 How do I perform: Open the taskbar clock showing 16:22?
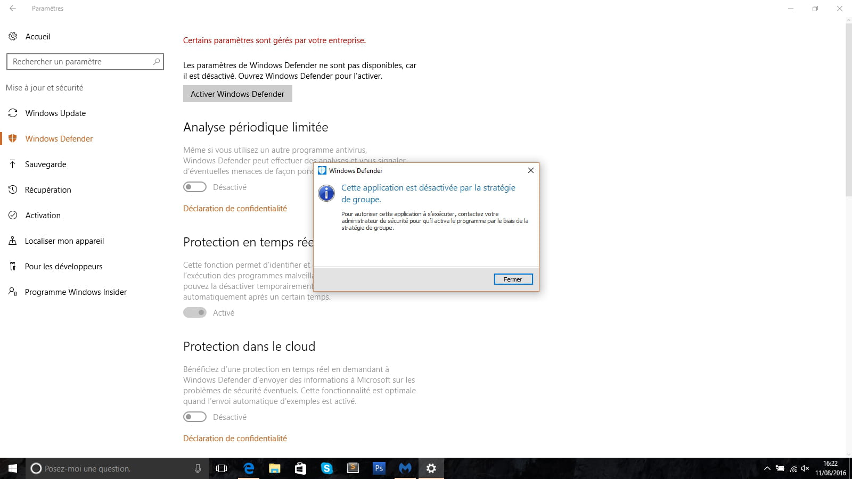(x=831, y=468)
